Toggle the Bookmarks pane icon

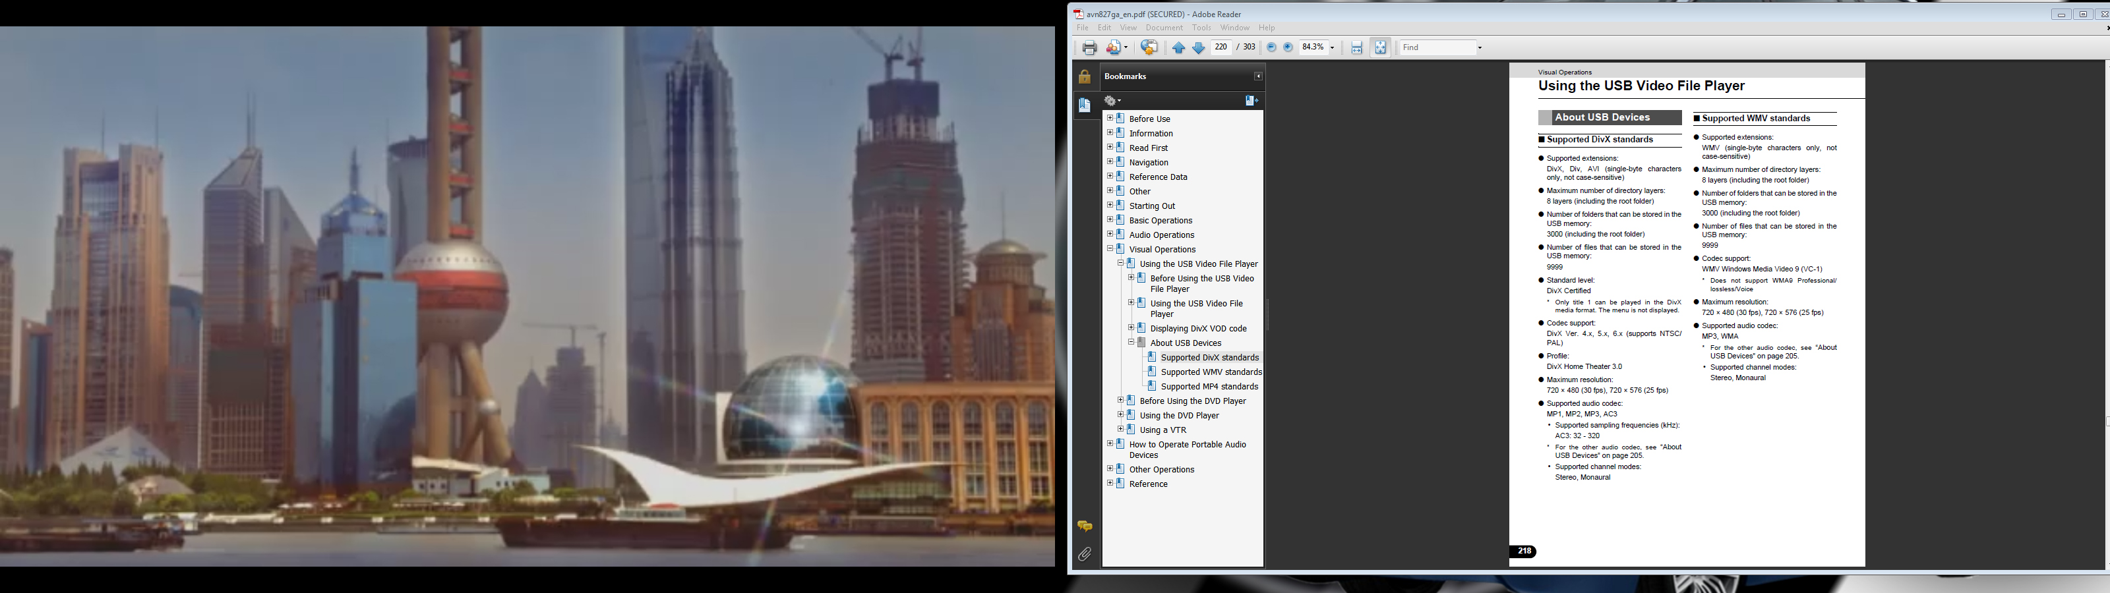[1085, 105]
